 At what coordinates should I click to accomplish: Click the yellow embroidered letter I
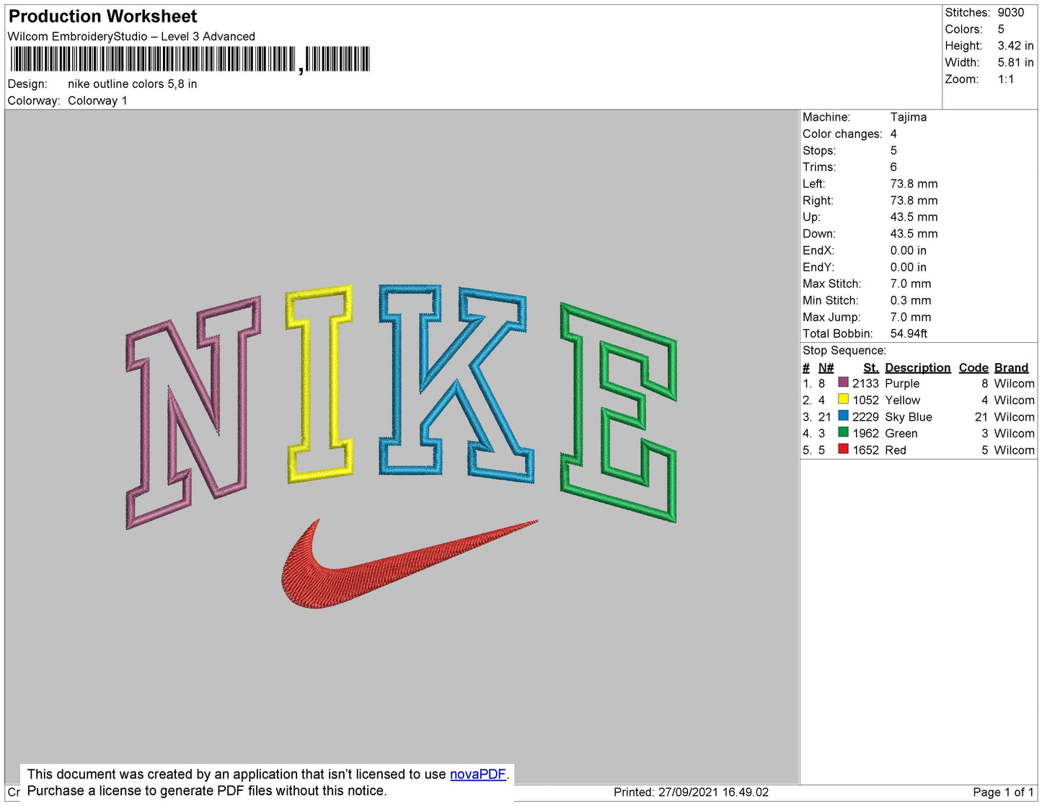(x=320, y=383)
